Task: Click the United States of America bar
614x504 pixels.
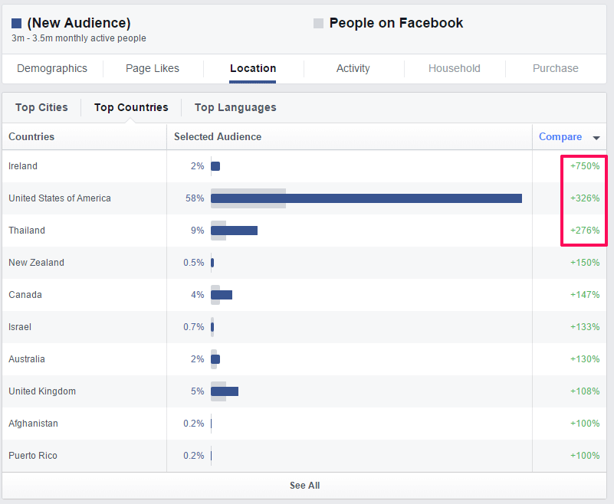Action: (366, 198)
